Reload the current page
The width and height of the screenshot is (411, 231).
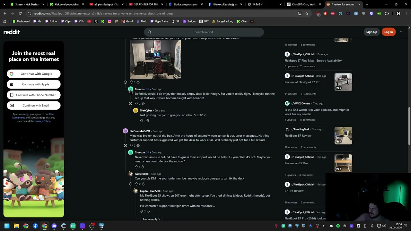tap(20, 13)
